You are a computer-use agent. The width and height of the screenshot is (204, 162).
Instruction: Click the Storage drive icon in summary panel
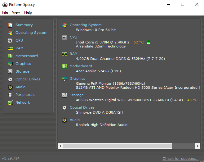click(x=64, y=95)
